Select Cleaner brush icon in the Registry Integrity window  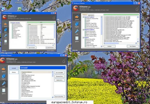pos(6,25)
